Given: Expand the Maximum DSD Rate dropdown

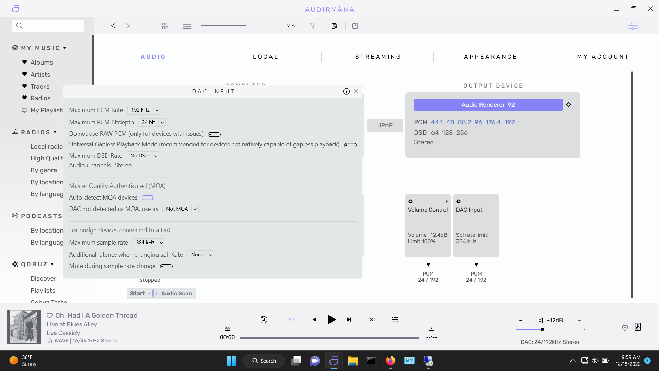Looking at the screenshot, I should (142, 156).
